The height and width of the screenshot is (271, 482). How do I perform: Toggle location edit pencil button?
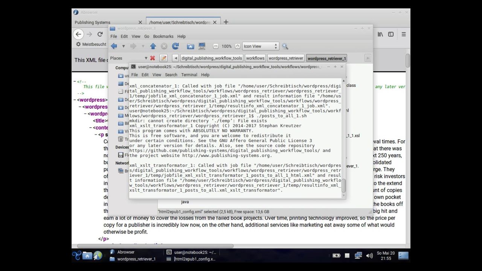click(x=163, y=58)
